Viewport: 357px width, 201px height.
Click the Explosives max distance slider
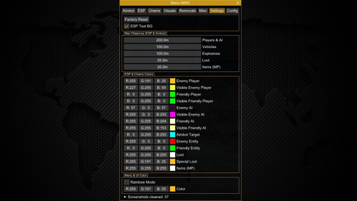tap(162, 54)
